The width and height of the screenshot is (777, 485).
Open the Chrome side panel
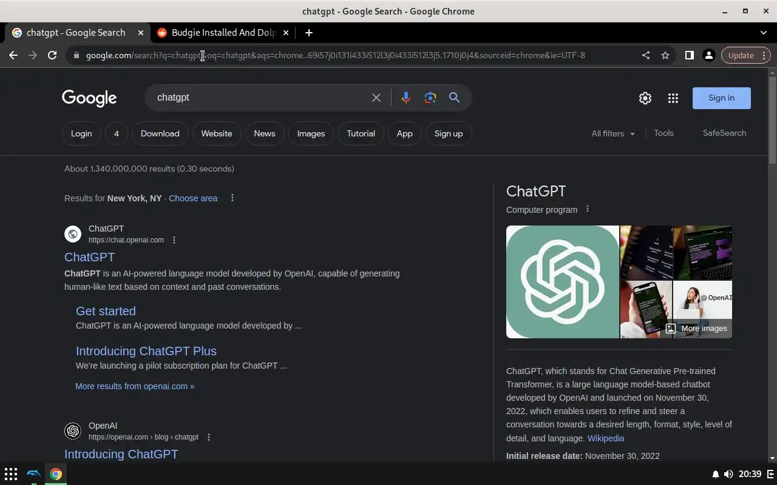coord(690,55)
